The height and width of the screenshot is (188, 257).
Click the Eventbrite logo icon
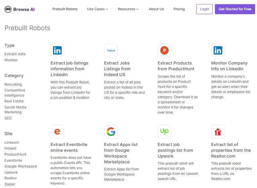(x=57, y=132)
